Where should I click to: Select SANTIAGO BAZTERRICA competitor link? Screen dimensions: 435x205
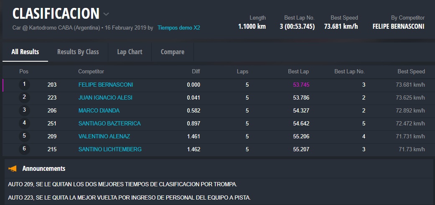(x=109, y=123)
